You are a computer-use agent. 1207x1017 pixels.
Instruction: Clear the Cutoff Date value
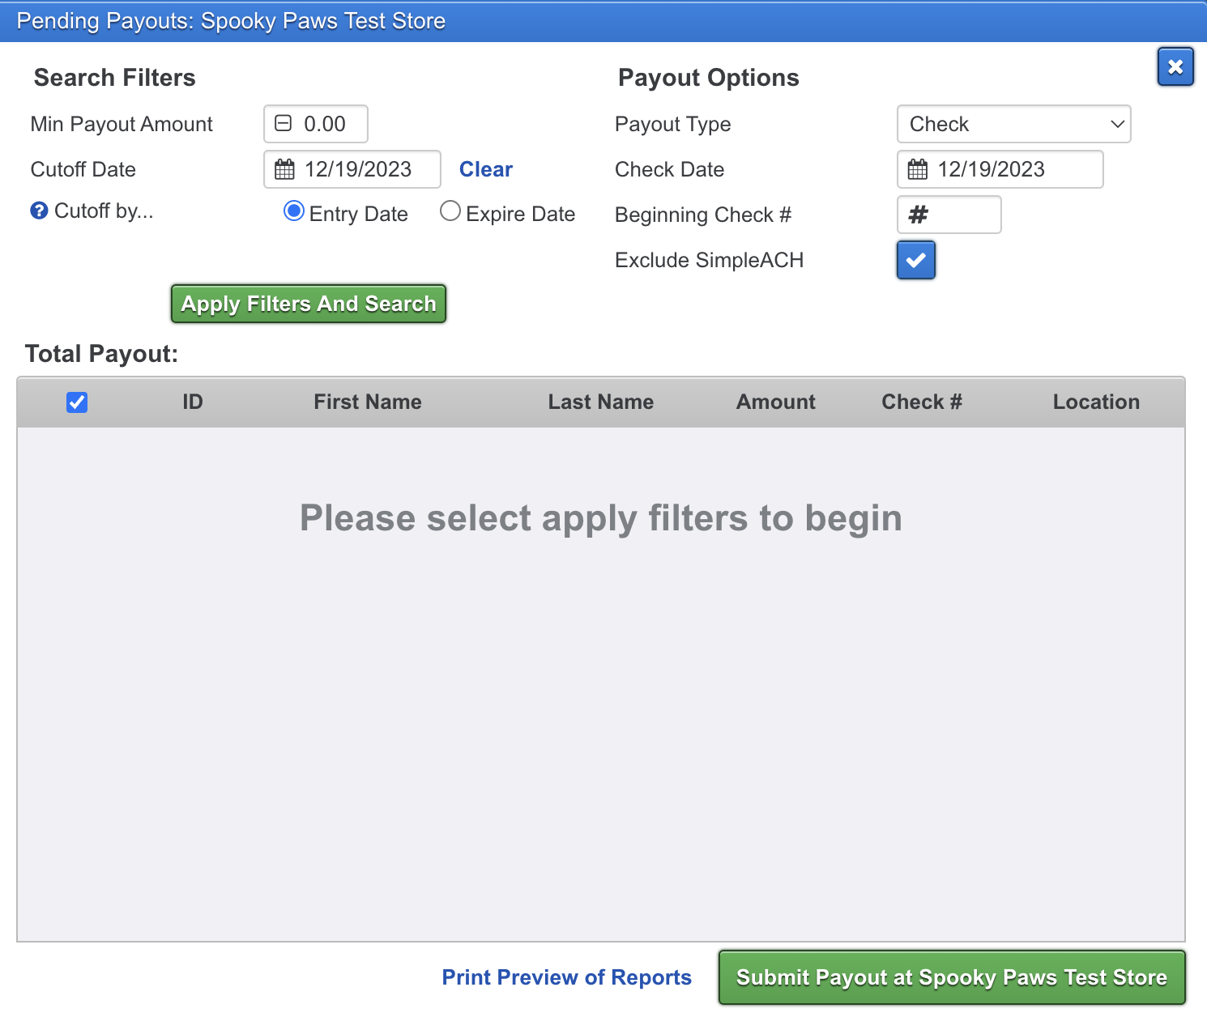[485, 169]
